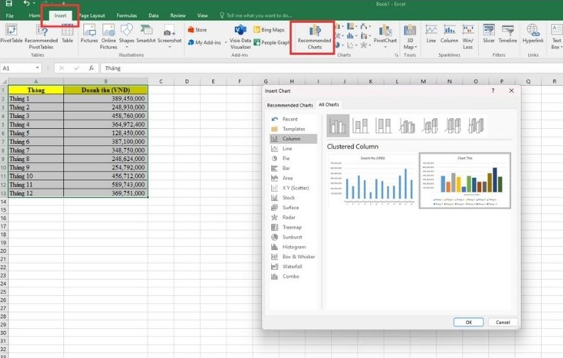Click the Tell me search box
The width and height of the screenshot is (563, 358).
(258, 15)
